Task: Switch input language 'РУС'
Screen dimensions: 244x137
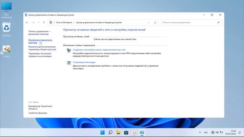Action: [206, 132]
